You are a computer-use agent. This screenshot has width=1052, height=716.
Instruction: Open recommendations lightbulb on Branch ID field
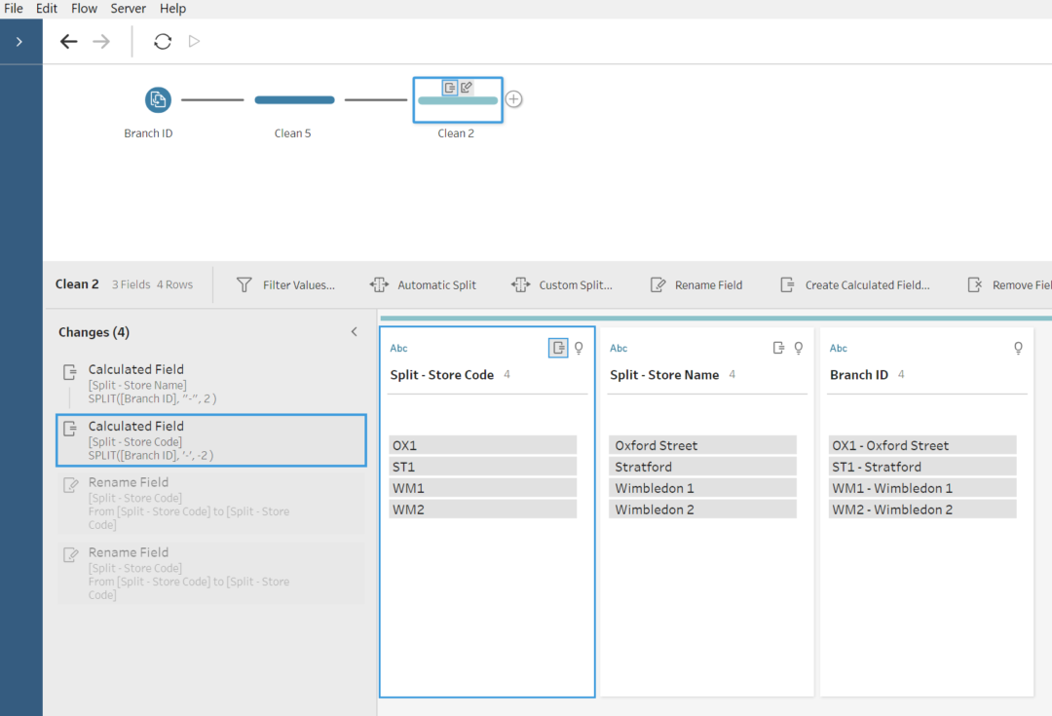[1017, 348]
